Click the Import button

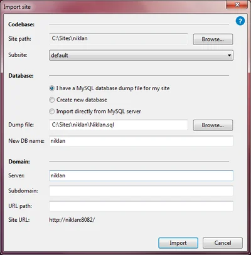178,243
